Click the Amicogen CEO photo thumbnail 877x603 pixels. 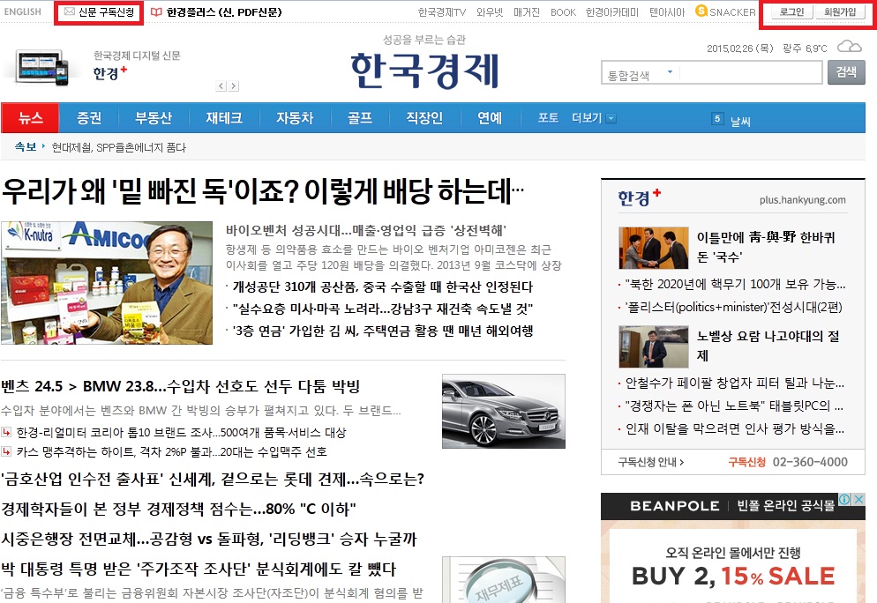coord(107,283)
